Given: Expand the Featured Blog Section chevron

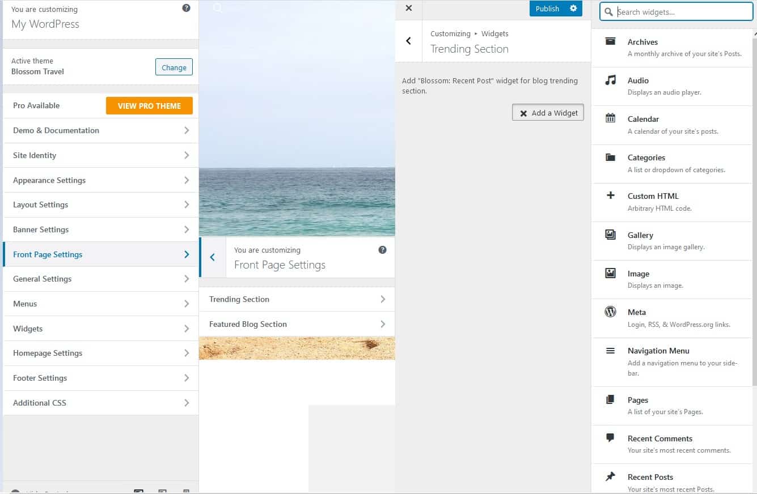Looking at the screenshot, I should click(x=383, y=324).
